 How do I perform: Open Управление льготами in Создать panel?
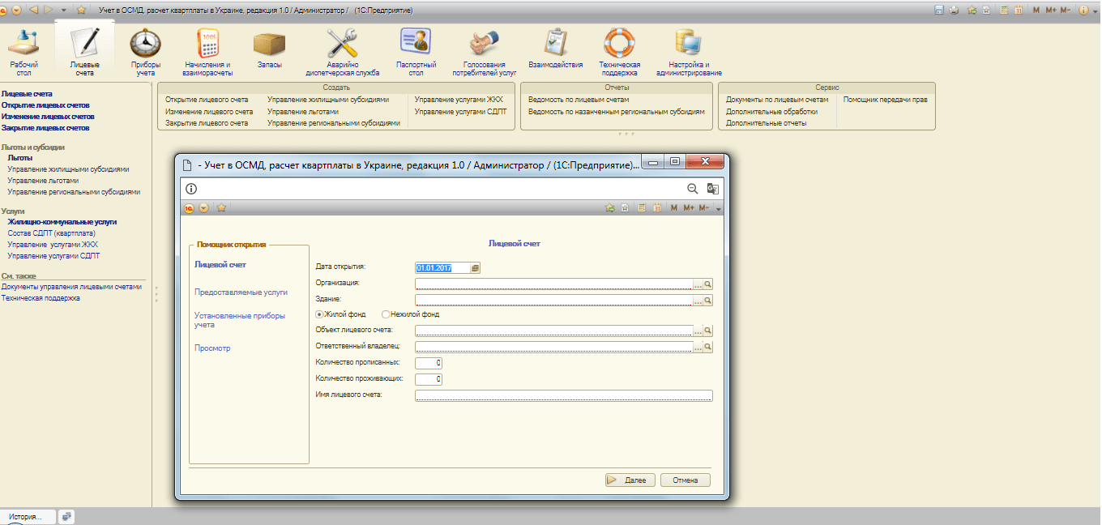click(x=303, y=111)
